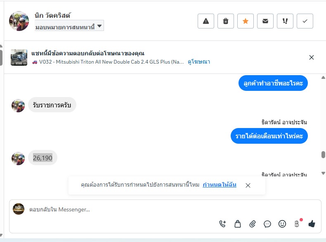326x242 pixels.
Task: Click the double exclamation priority icon
Action: coord(285,21)
